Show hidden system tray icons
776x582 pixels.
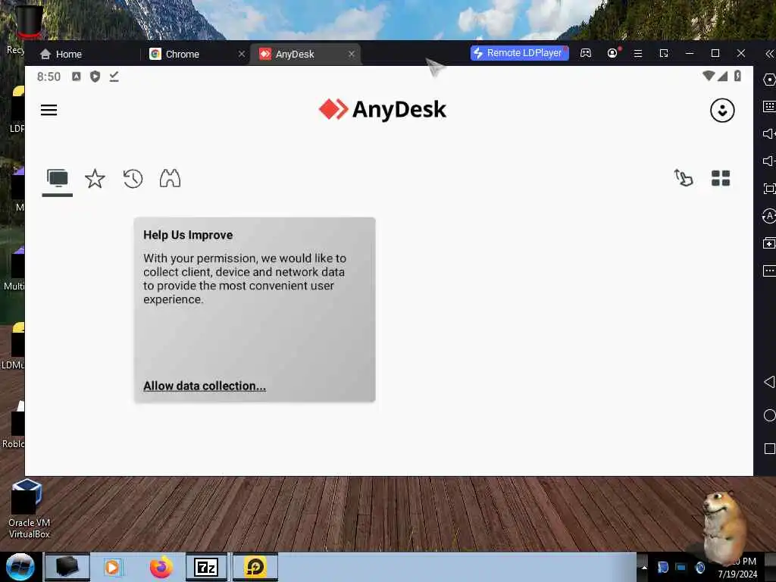pos(644,567)
